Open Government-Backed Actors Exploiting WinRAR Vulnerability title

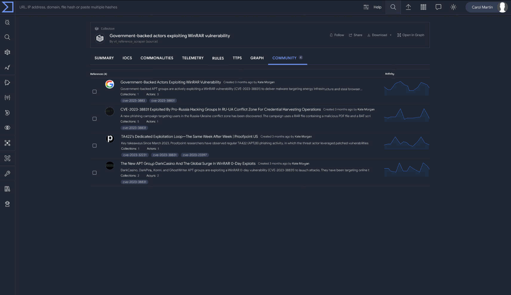[x=171, y=82]
